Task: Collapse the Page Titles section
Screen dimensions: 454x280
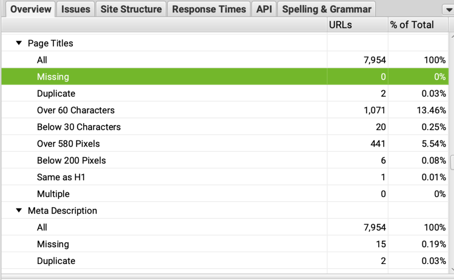Action: point(19,43)
